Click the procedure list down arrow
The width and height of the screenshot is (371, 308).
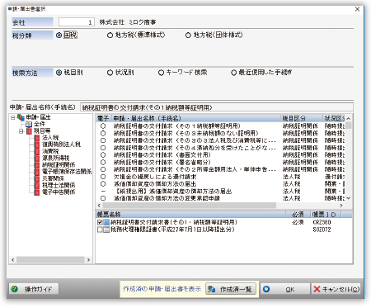tap(349, 198)
